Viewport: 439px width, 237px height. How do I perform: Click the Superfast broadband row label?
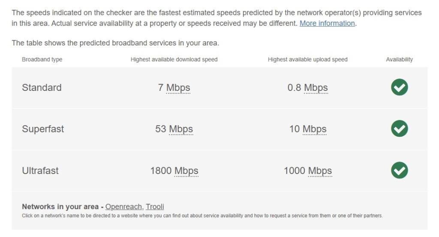tap(43, 129)
